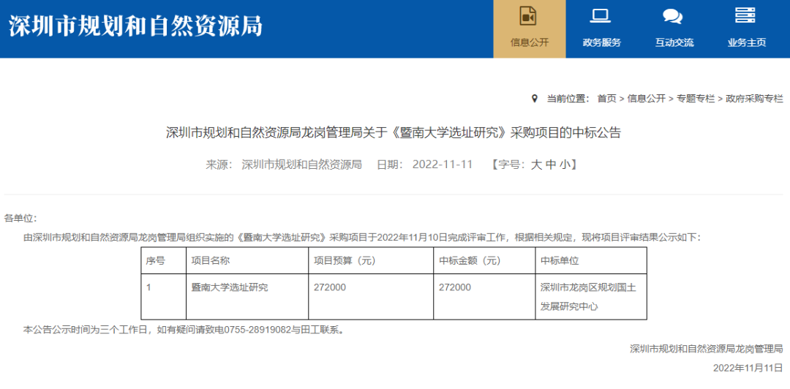Image resolution: width=790 pixels, height=389 pixels.
Task: Click the intro paragraph starting 由深圳市规划
Action: (x=362, y=238)
